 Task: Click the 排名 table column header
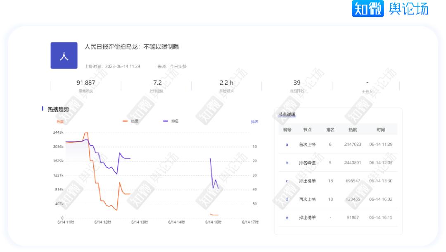[330, 130]
